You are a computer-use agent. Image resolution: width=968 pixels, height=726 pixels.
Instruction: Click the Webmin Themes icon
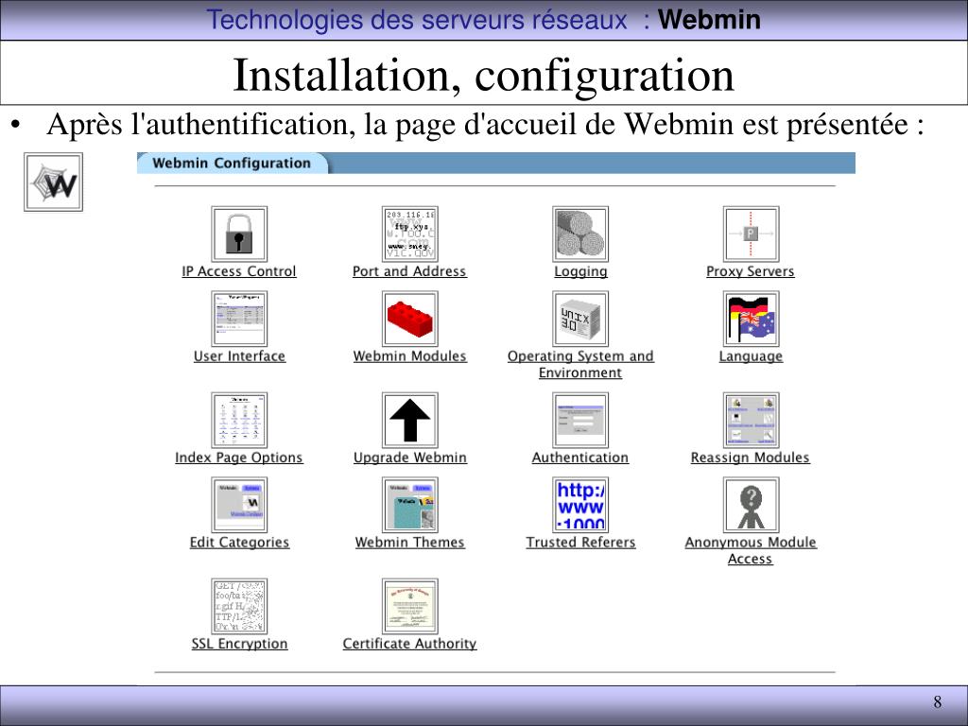410,505
